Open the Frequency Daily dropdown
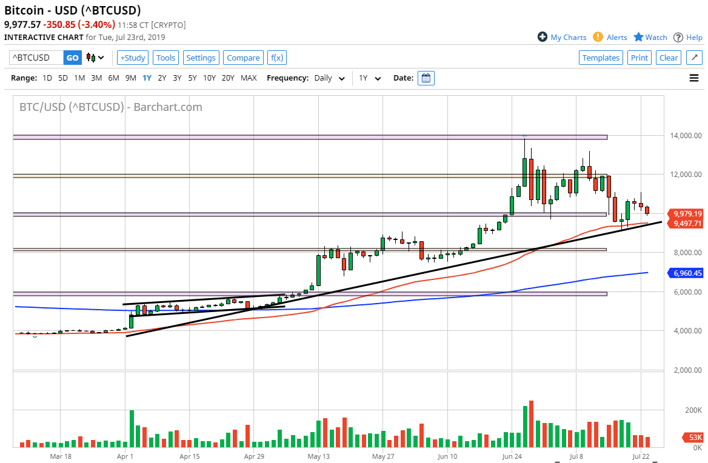 (329, 78)
